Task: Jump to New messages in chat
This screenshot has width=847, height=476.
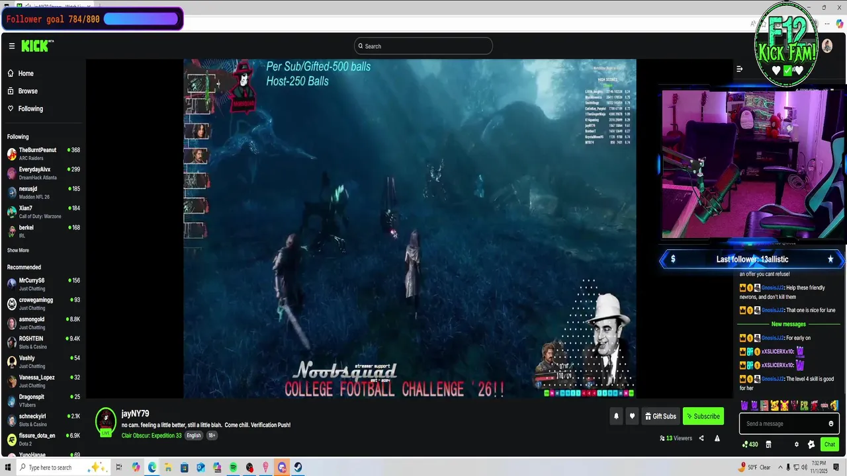Action: pos(789,324)
